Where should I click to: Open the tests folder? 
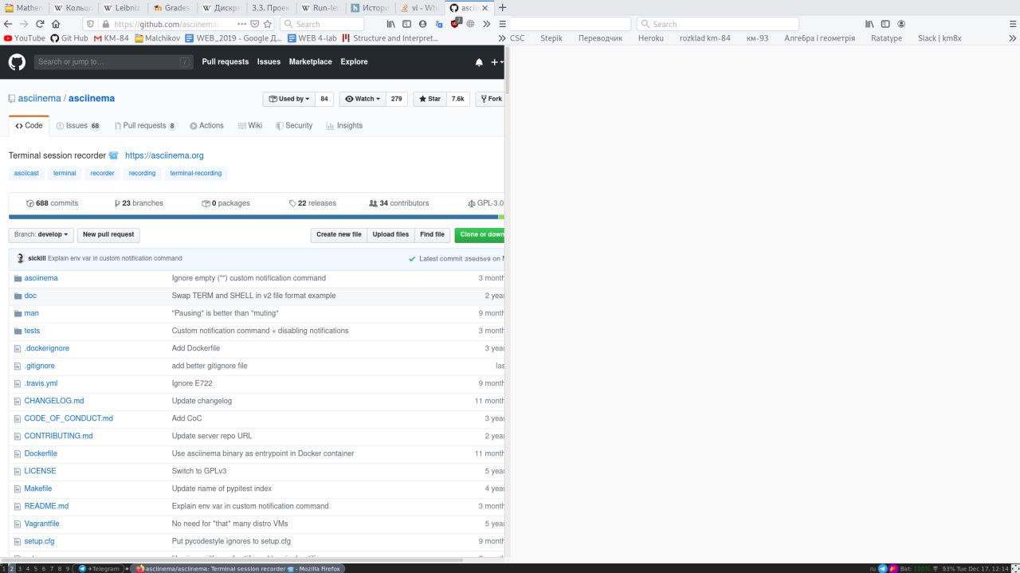(32, 331)
